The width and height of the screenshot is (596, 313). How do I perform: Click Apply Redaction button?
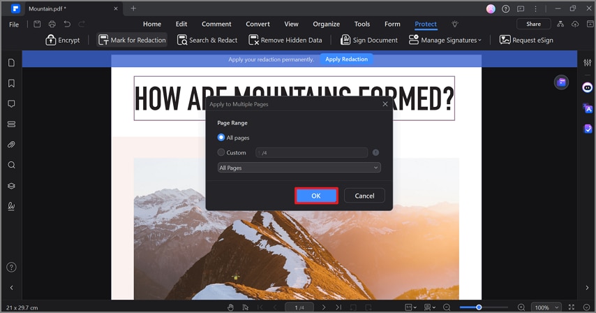[346, 59]
